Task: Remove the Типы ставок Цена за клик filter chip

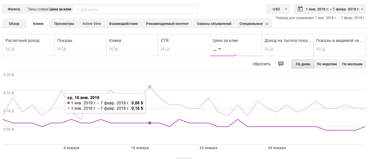Action: tap(50, 9)
